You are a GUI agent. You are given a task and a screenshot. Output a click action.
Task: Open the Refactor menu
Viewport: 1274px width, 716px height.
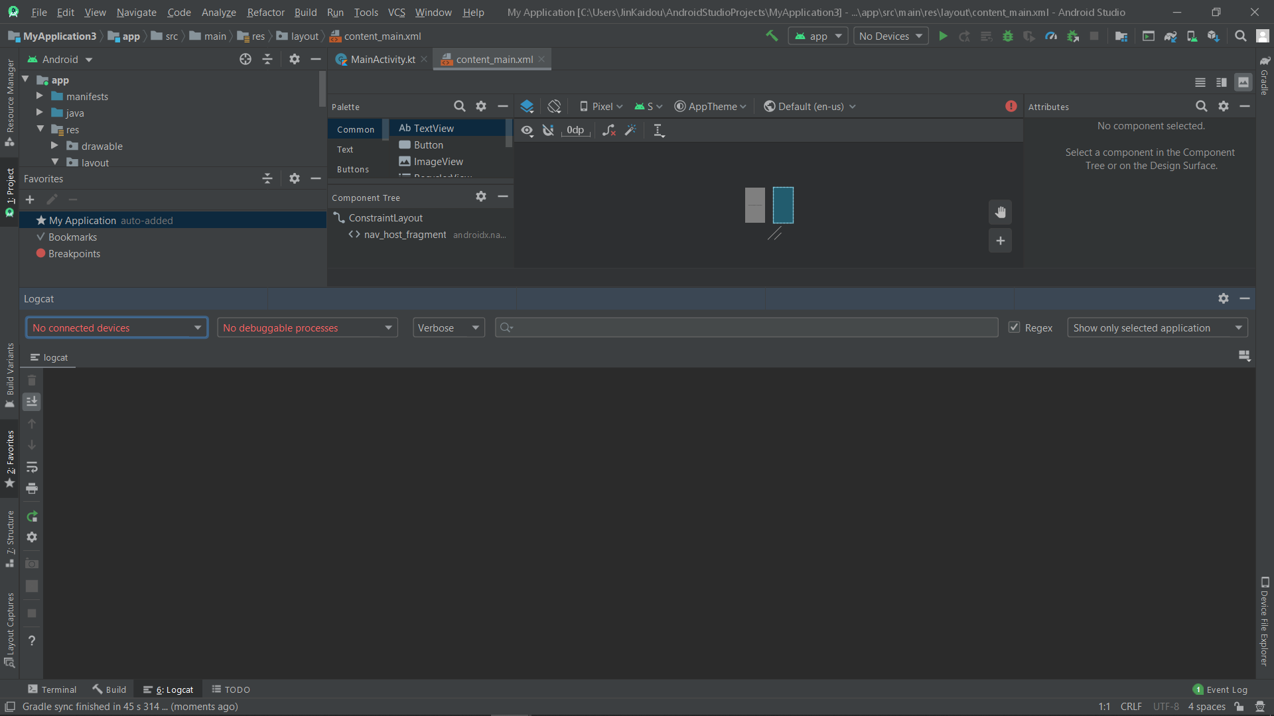click(265, 12)
